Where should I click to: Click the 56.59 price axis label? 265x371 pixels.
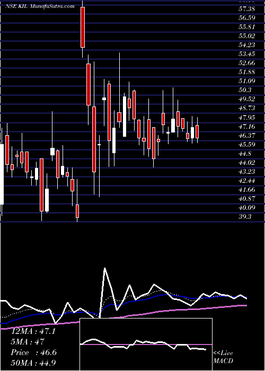(x=247, y=18)
